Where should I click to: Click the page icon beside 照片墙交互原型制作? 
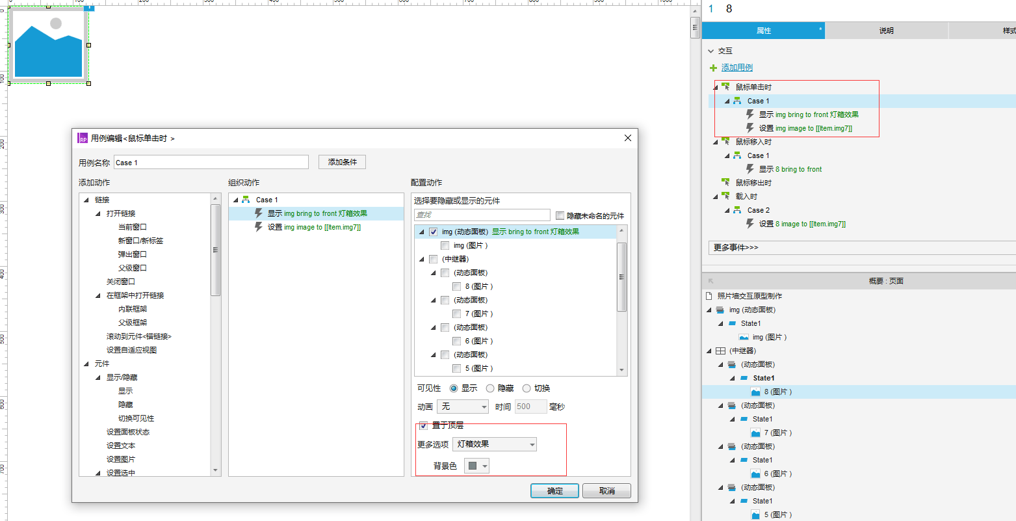click(x=709, y=296)
